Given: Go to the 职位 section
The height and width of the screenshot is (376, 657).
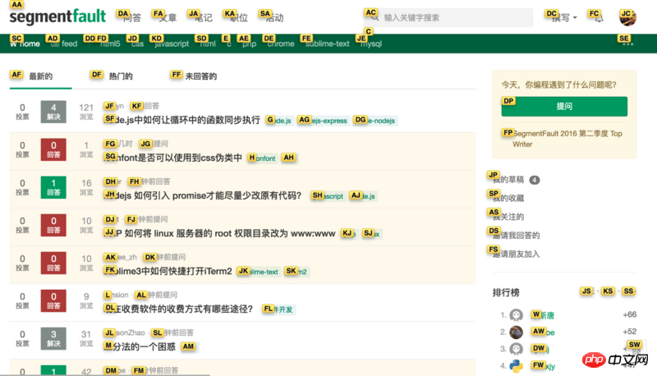Looking at the screenshot, I should coord(239,17).
